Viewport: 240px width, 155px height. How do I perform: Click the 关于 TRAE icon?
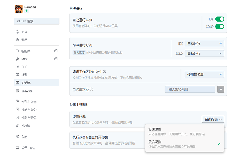pyautogui.click(x=17, y=148)
